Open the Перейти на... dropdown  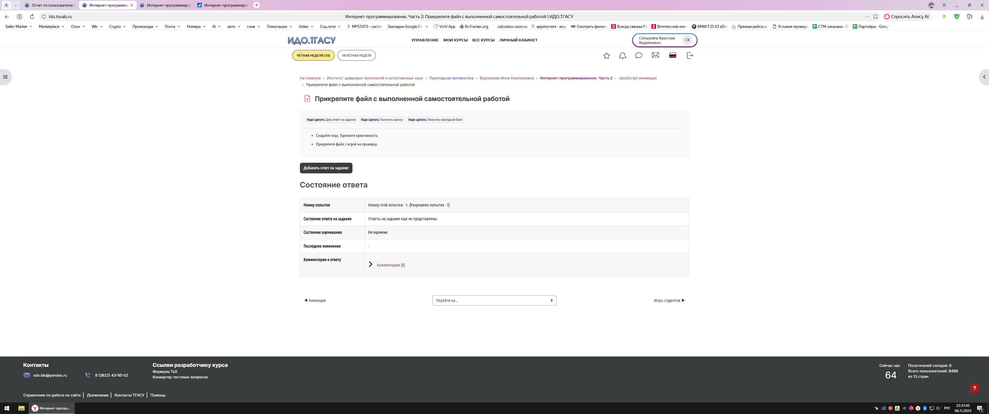tap(494, 300)
